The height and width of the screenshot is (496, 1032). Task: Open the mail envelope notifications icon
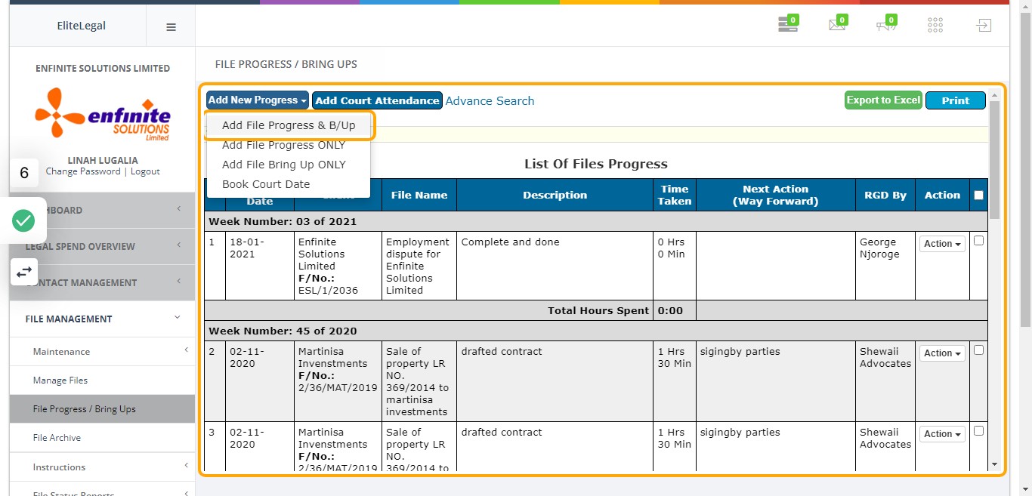837,25
